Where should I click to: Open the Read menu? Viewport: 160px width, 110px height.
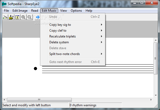tap(35, 11)
